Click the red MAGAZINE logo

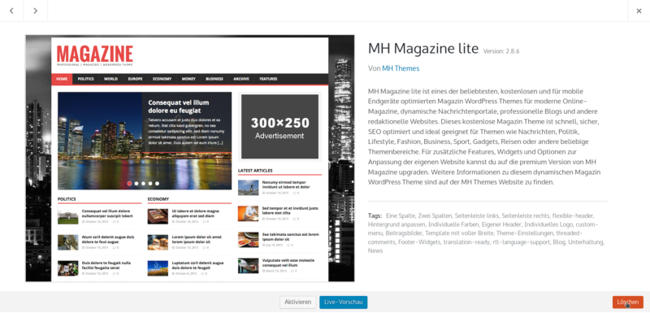tap(94, 54)
